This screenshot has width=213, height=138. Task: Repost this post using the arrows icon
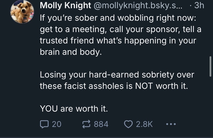click(85, 124)
